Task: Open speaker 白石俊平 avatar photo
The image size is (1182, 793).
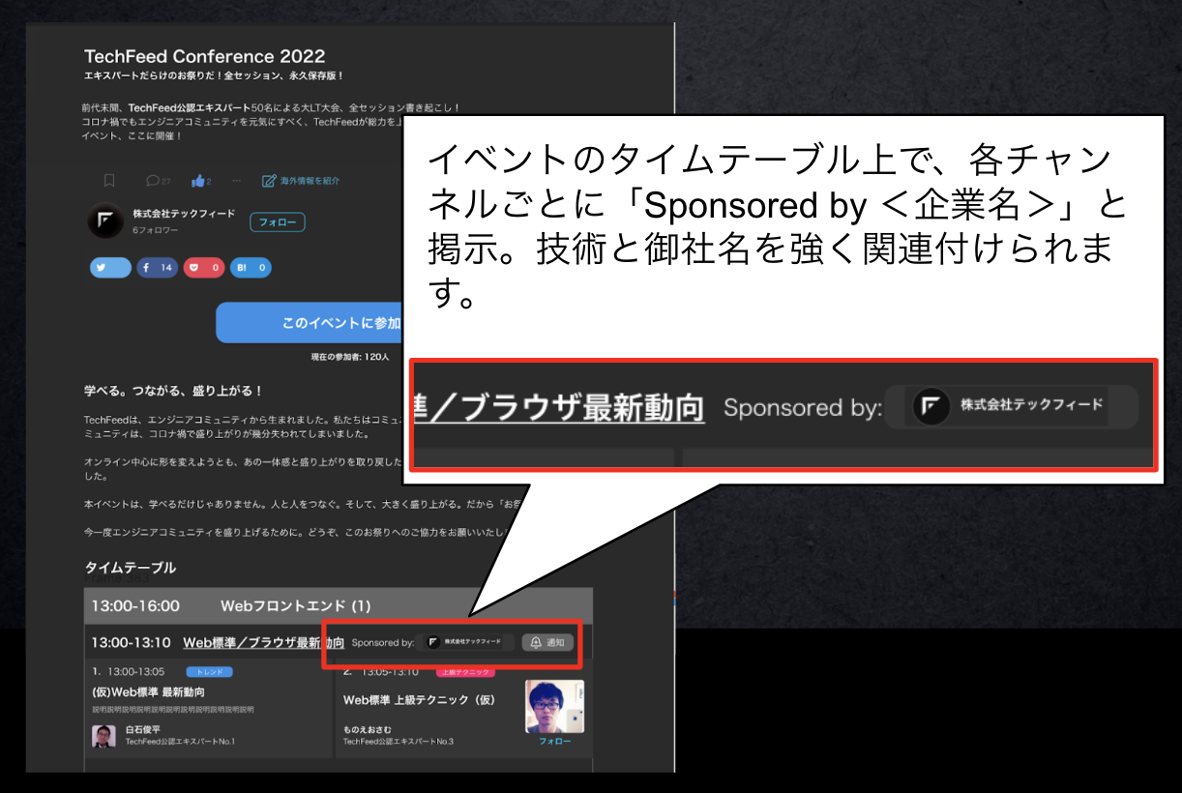Action: (x=103, y=736)
